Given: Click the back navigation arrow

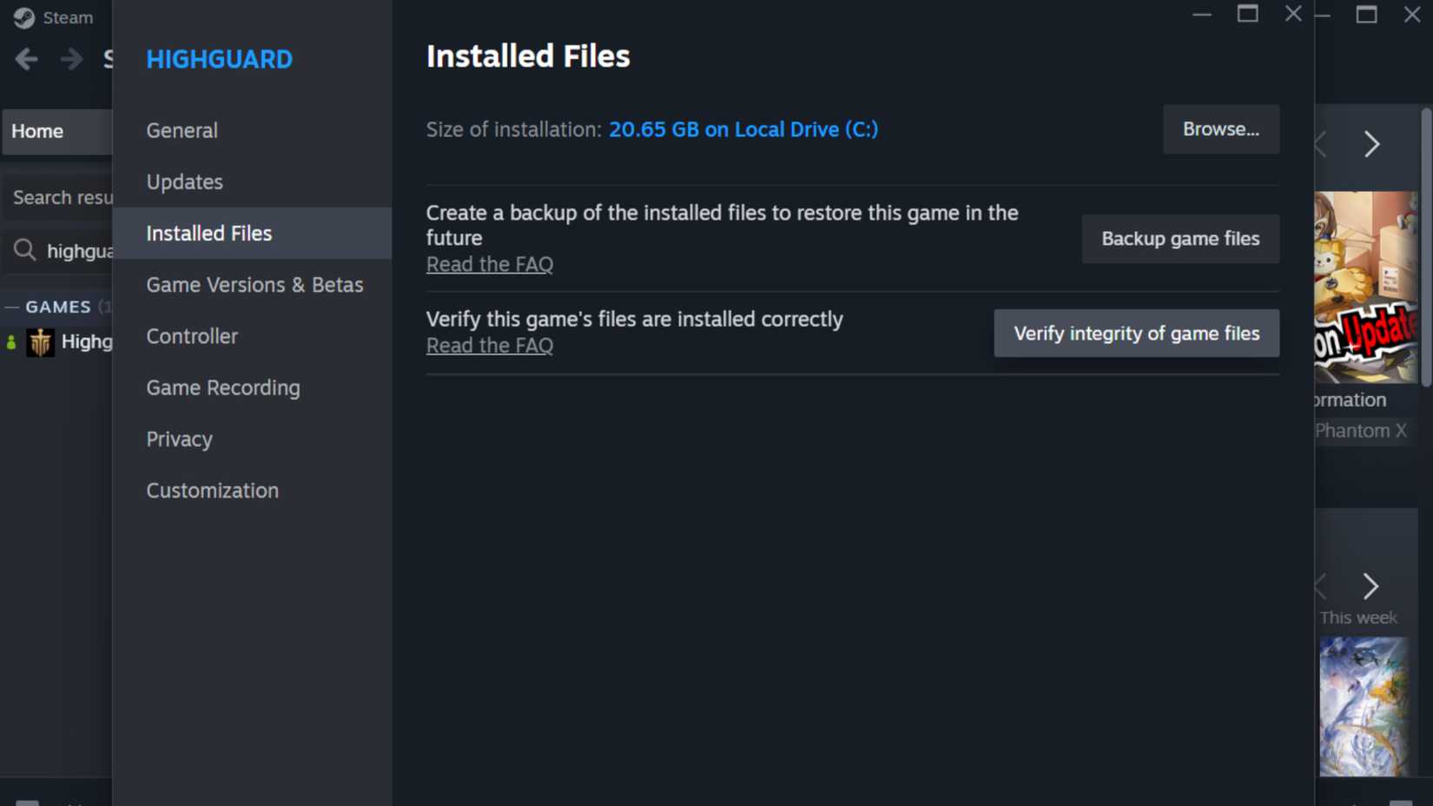Looking at the screenshot, I should tap(26, 58).
